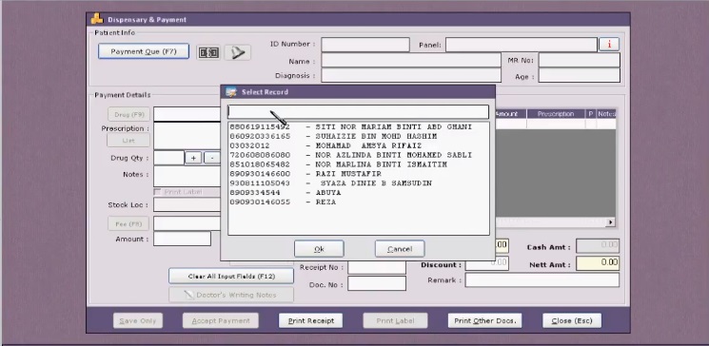
Task: Click the Remark input field
Action: (542, 280)
